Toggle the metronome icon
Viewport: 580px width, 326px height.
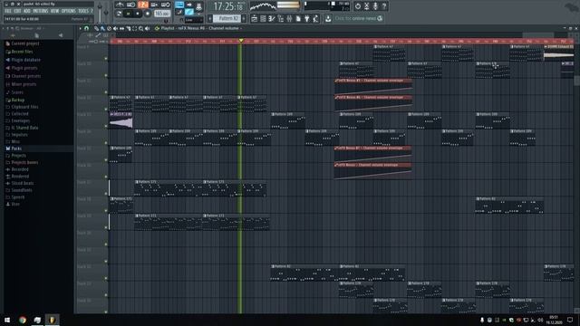click(120, 5)
